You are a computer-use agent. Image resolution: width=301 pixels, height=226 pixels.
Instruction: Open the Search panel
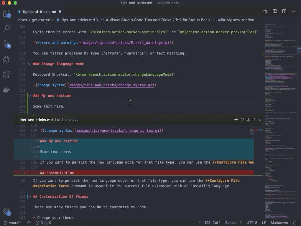click(x=6, y=28)
